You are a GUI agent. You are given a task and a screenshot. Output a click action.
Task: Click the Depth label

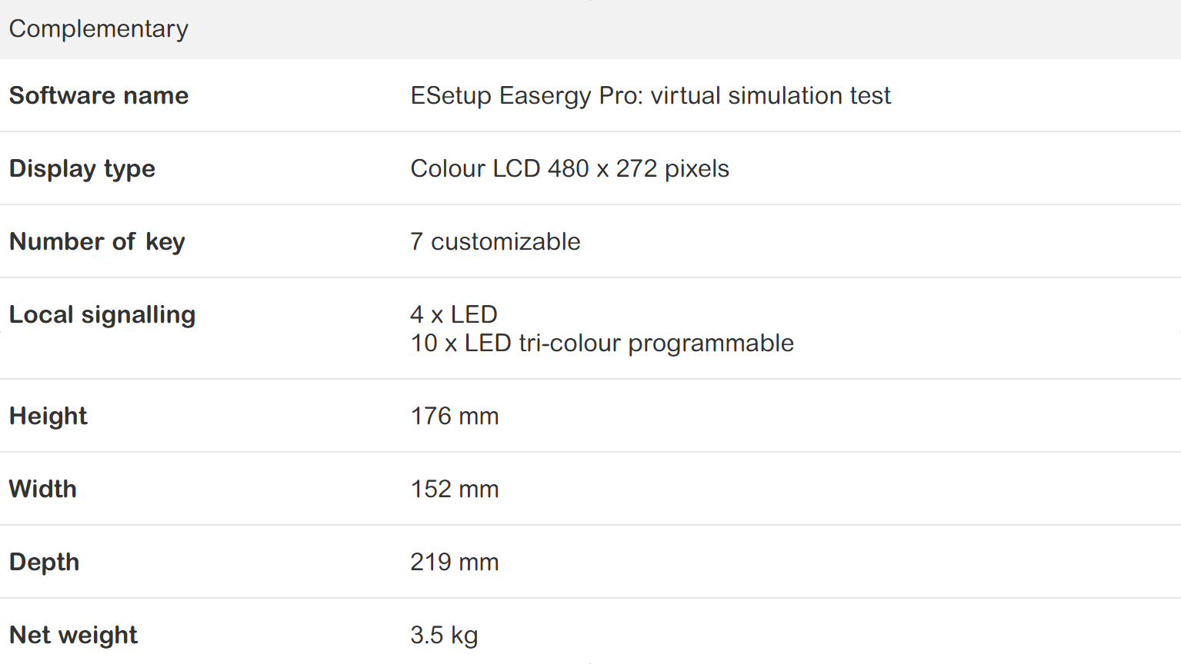pos(45,562)
